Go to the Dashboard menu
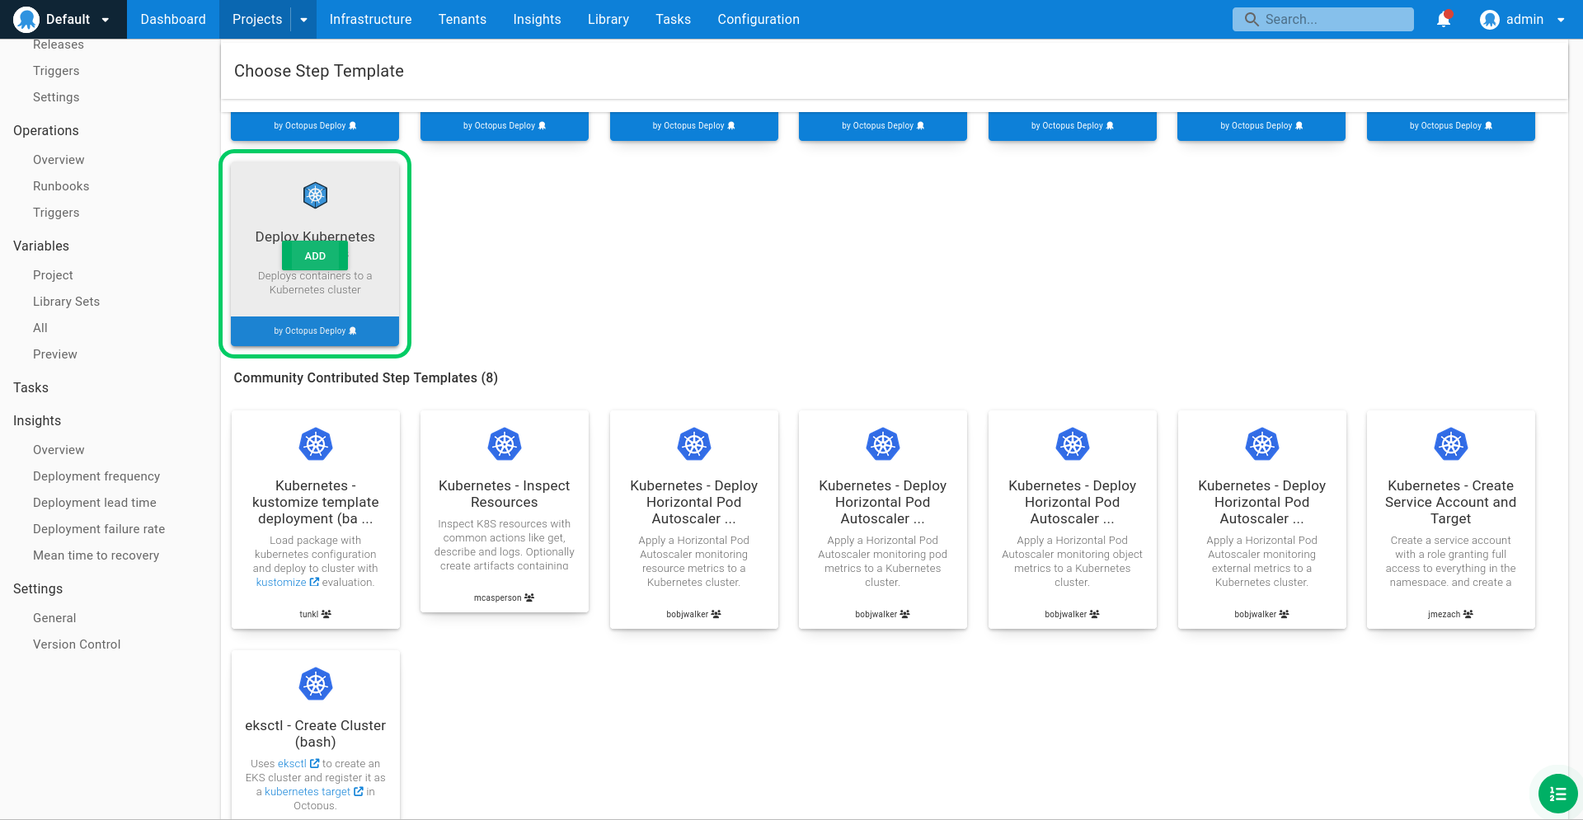Image resolution: width=1583 pixels, height=820 pixels. 173,19
